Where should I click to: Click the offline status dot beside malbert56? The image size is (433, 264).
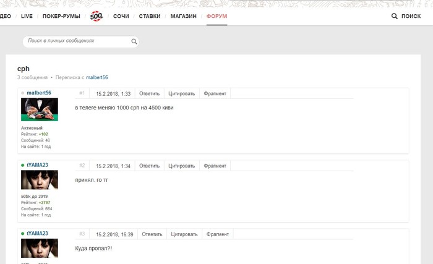pos(23,93)
